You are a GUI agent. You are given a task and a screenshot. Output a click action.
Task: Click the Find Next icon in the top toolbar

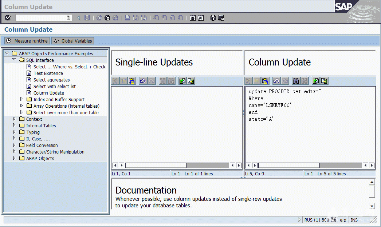(x=144, y=18)
